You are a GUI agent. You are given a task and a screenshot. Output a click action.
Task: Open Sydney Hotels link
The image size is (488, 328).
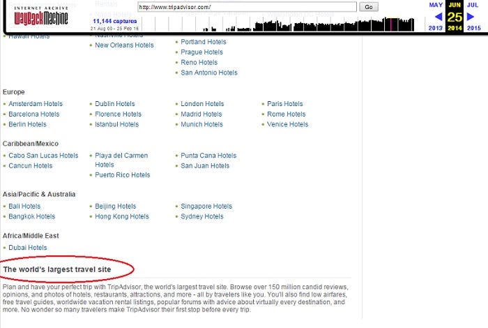pyautogui.click(x=202, y=216)
